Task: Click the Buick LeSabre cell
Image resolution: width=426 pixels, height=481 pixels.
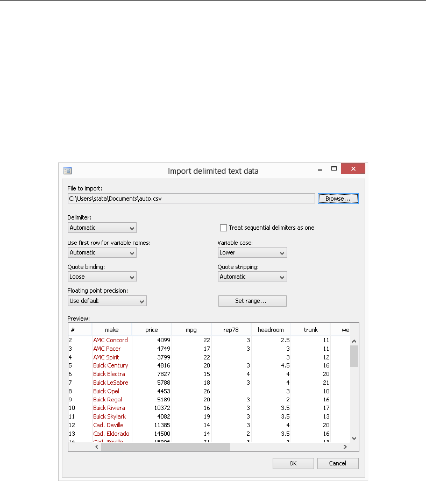Action: 111,383
